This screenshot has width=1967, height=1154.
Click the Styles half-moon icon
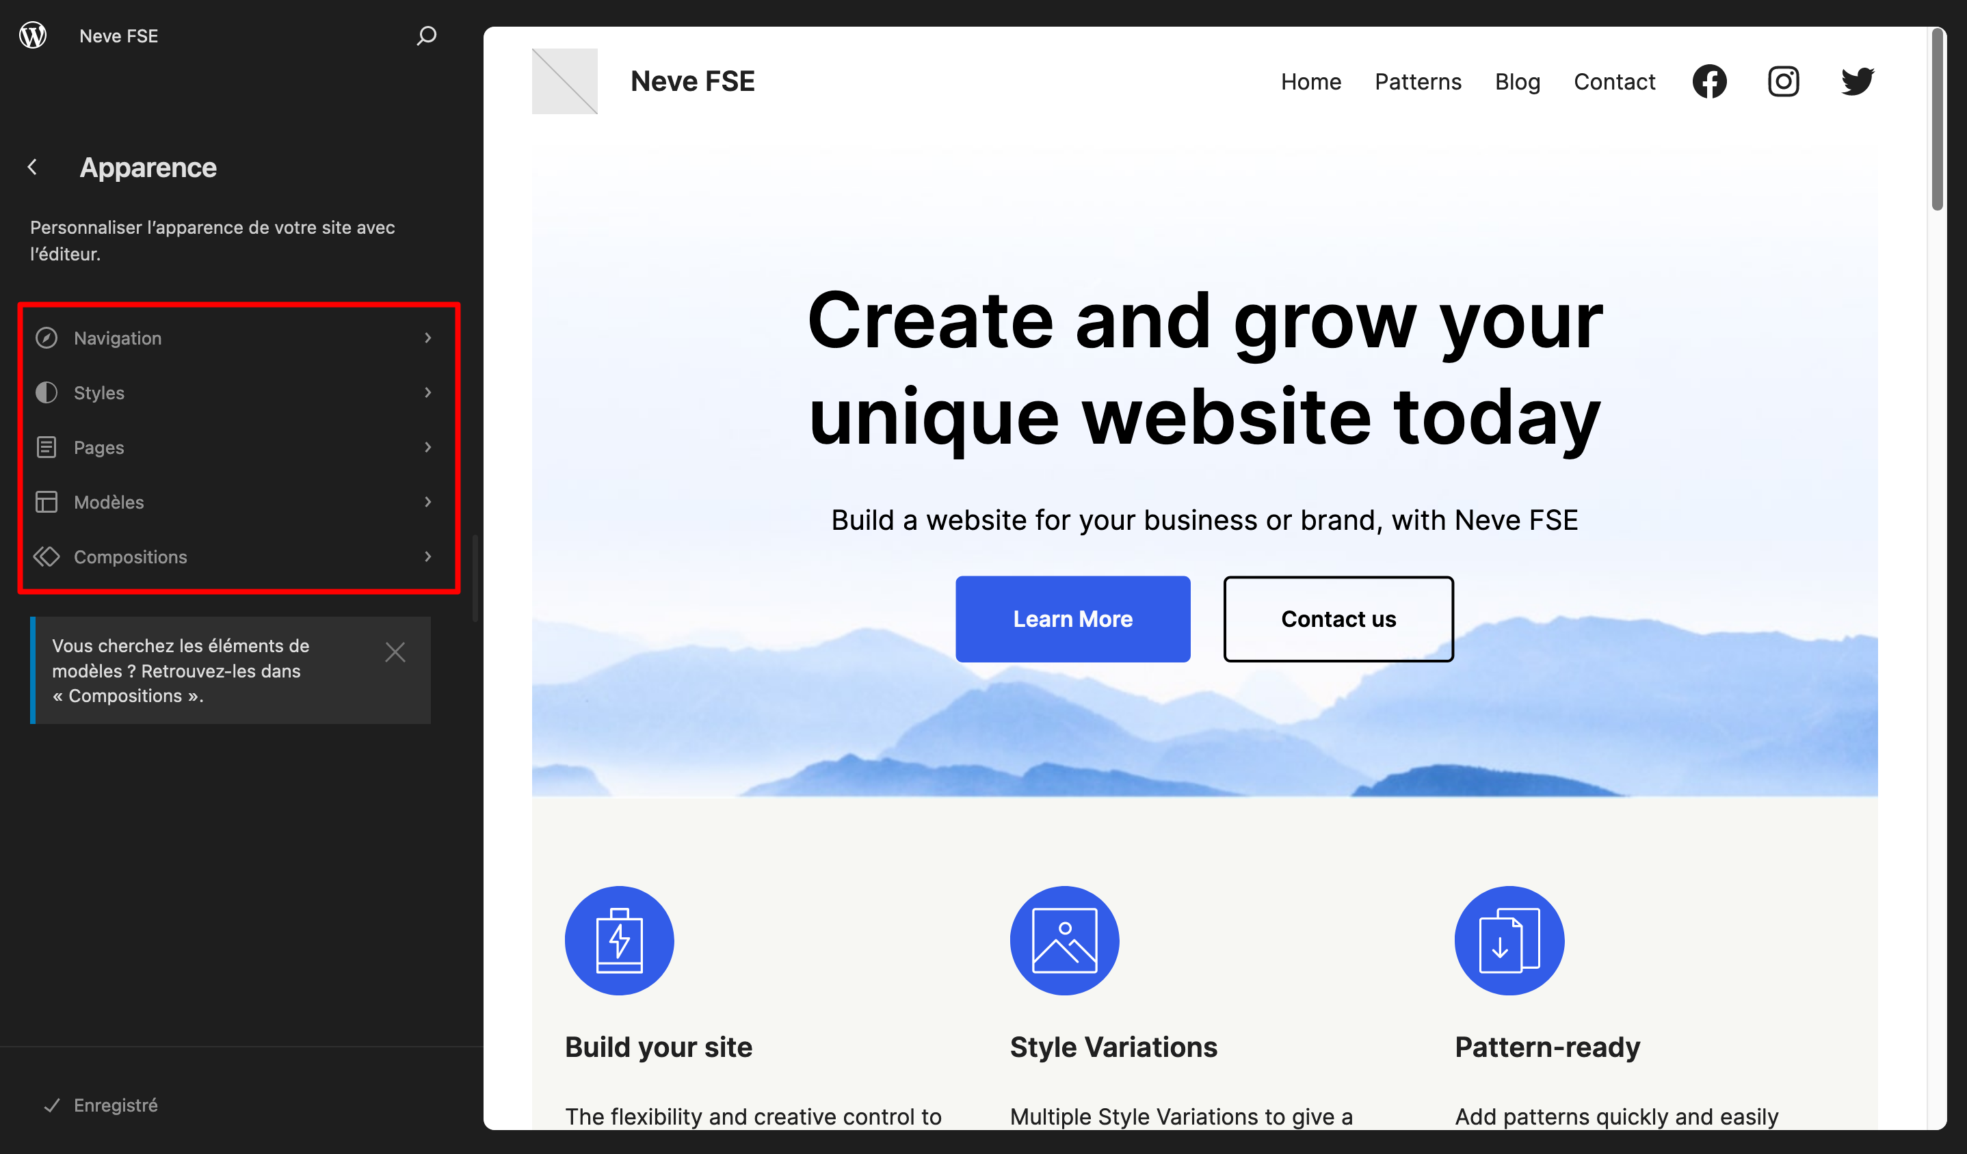tap(46, 392)
